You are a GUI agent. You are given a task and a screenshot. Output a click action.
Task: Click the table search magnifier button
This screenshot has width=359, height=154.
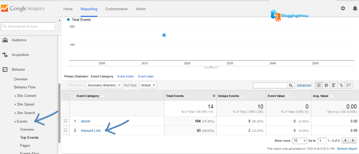coord(291,85)
